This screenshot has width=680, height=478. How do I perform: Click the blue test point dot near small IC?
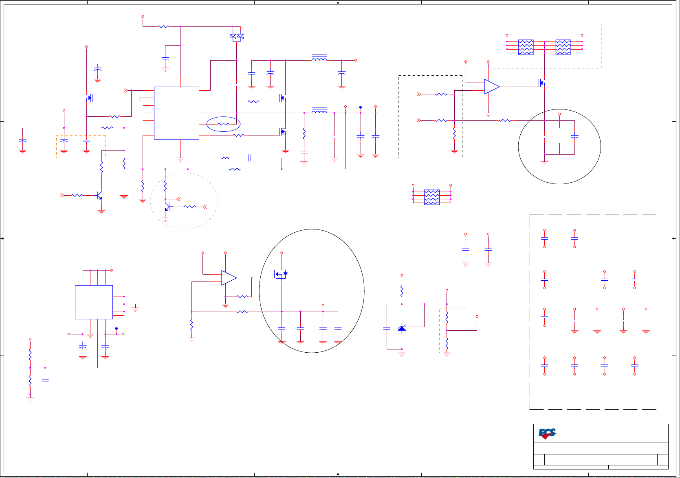(117, 328)
